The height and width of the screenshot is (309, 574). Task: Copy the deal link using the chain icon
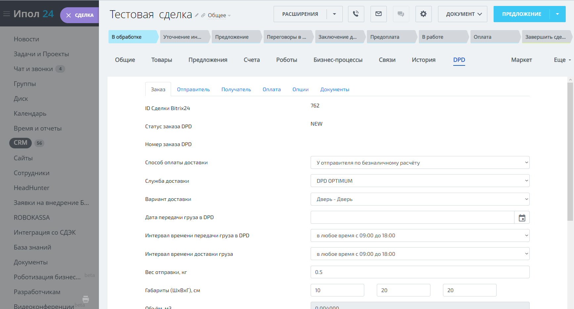[203, 15]
